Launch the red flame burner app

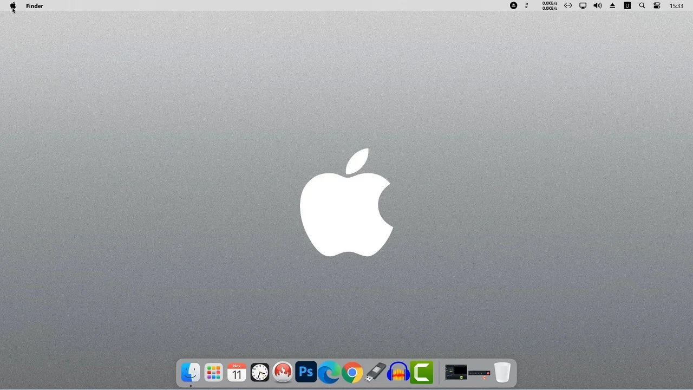283,373
